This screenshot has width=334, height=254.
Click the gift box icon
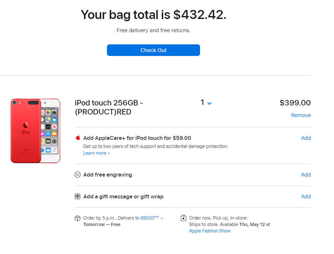pos(77,196)
